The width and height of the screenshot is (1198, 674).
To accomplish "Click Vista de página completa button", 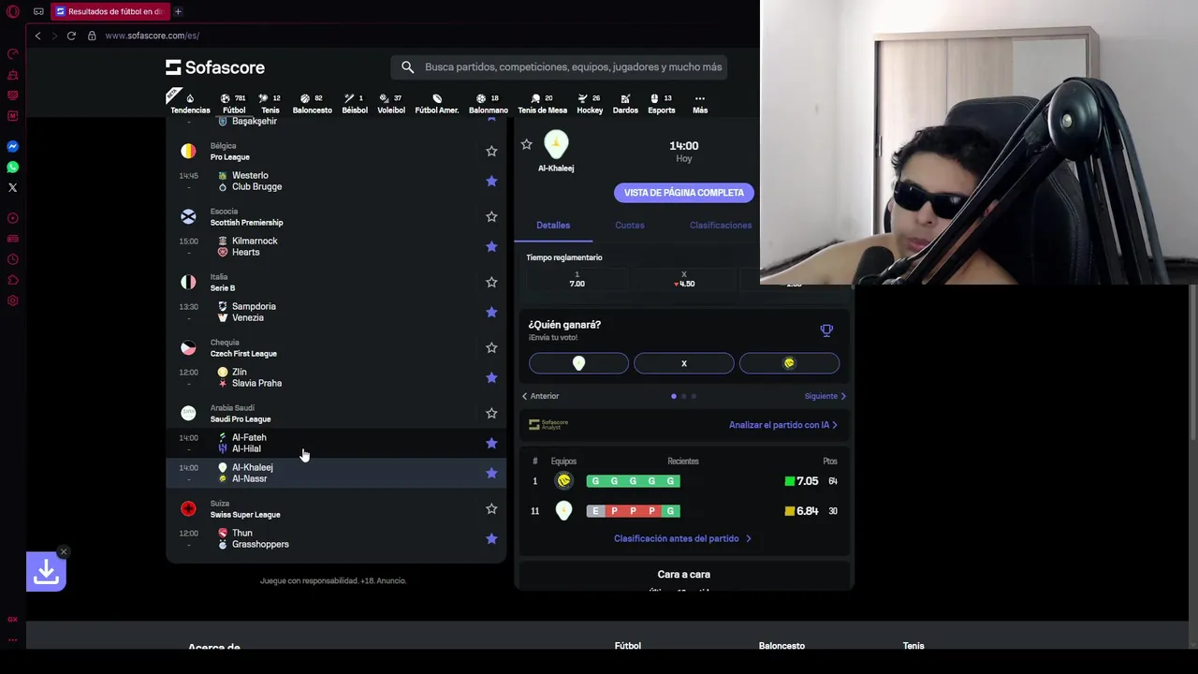I will (684, 193).
